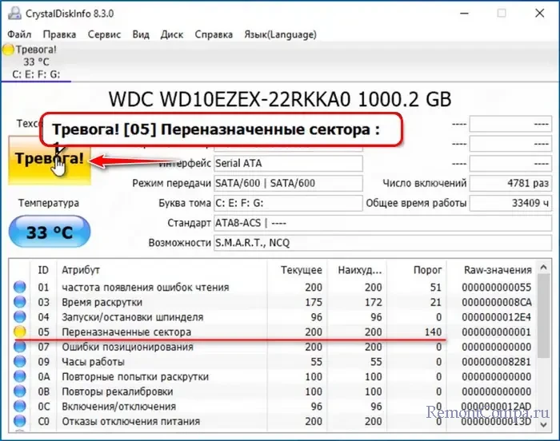Click blue status icon for Отказы отключения питания
This screenshot has height=441, width=560.
(20, 421)
